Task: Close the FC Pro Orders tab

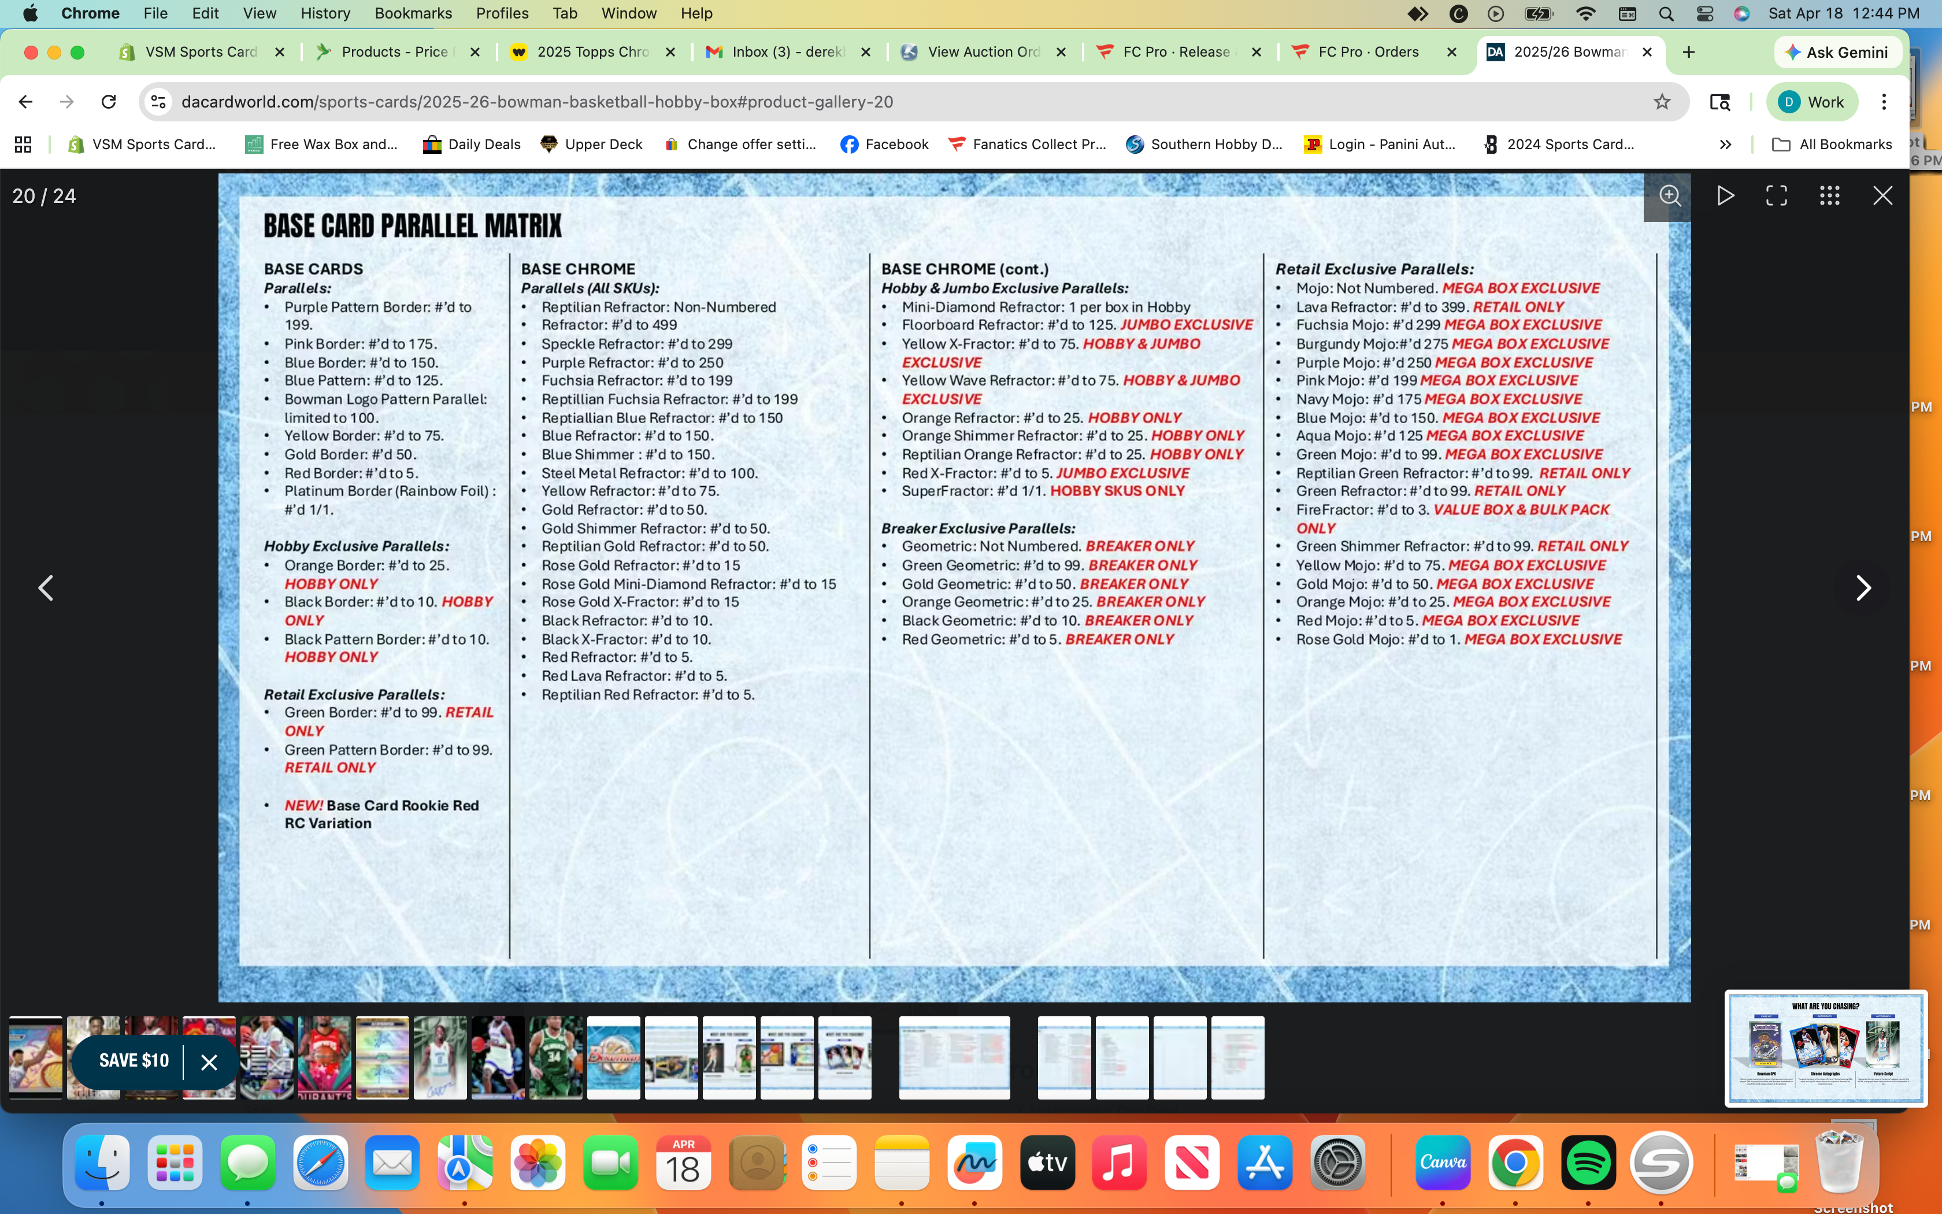Action: click(x=1452, y=52)
